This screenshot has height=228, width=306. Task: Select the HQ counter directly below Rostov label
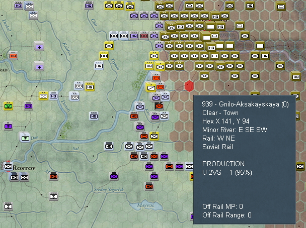[14, 177]
